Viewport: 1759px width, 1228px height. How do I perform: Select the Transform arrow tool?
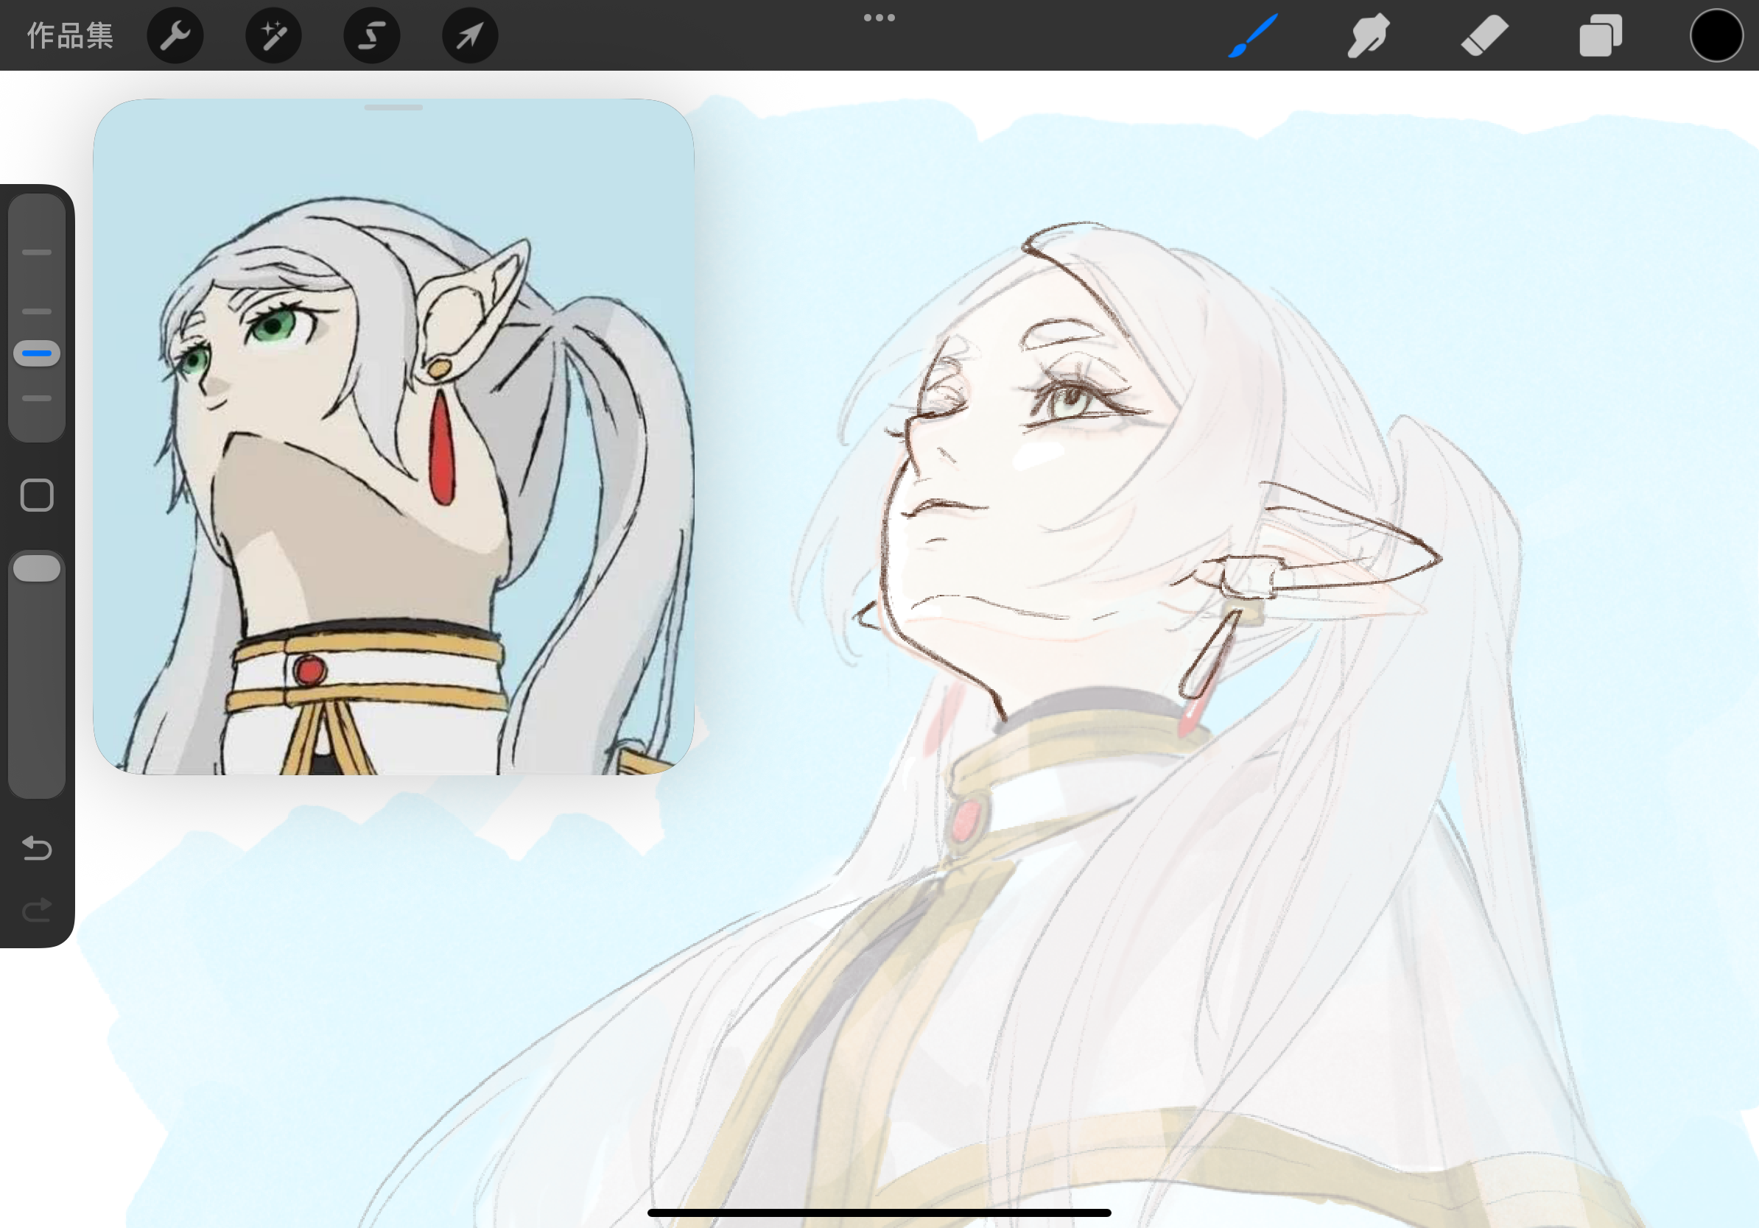pos(470,35)
